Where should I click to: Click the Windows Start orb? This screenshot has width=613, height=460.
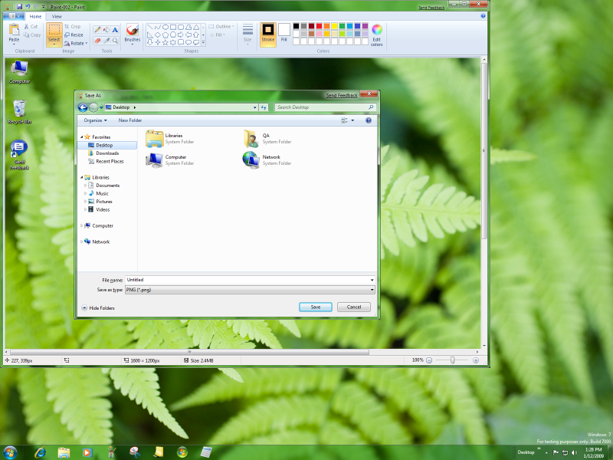tap(9, 452)
